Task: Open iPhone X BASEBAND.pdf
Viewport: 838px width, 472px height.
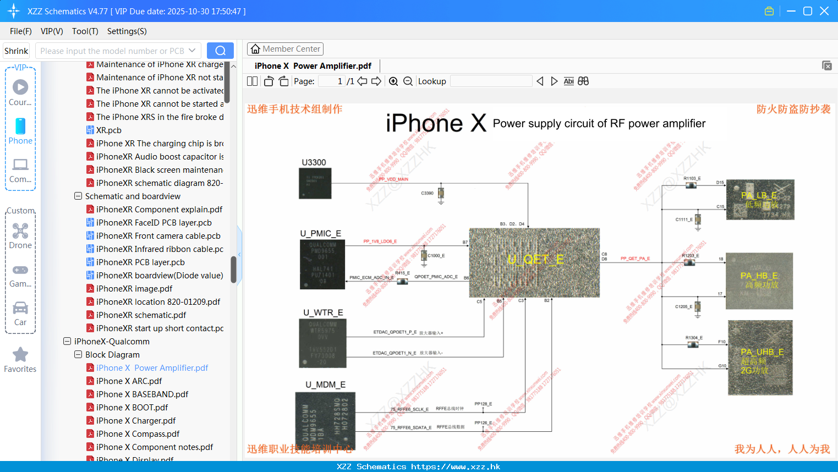Action: click(143, 394)
